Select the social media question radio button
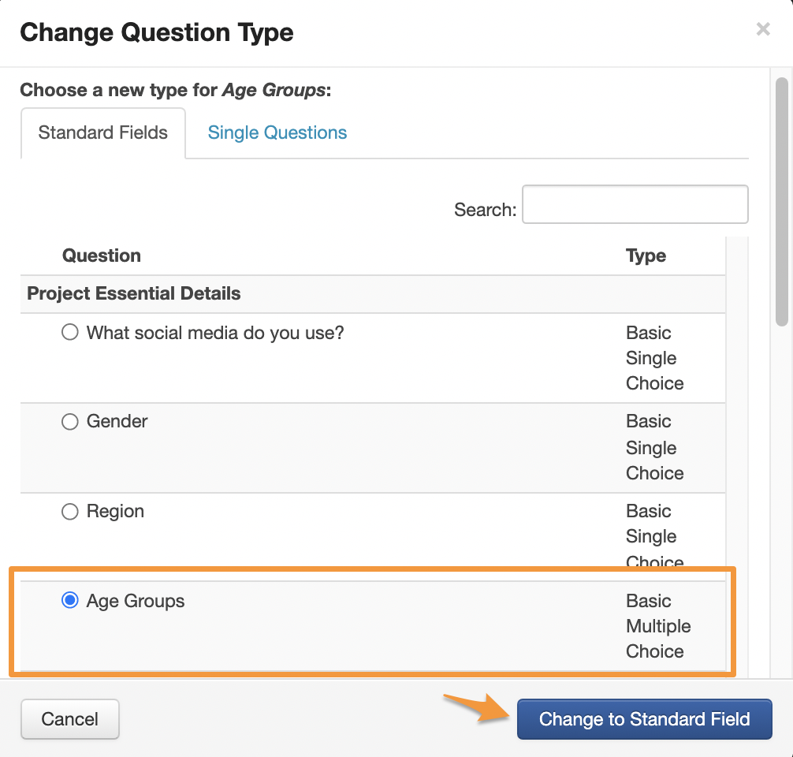The width and height of the screenshot is (793, 757). (x=70, y=333)
